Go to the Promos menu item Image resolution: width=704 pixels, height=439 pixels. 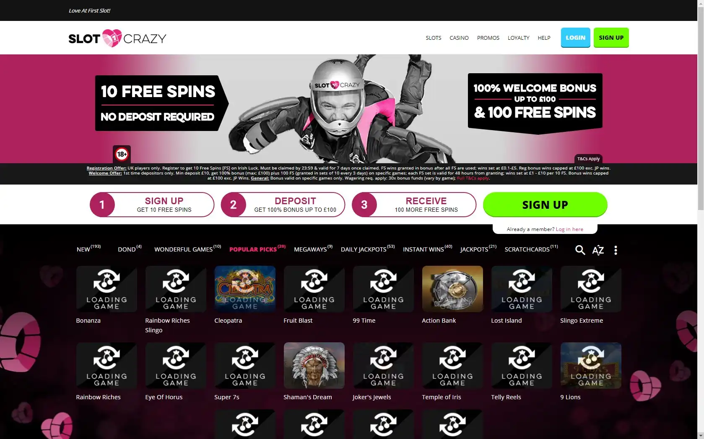[488, 38]
